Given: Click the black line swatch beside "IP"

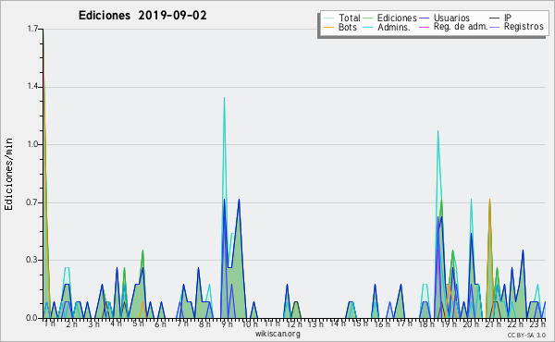Looking at the screenshot, I should pyautogui.click(x=495, y=18).
